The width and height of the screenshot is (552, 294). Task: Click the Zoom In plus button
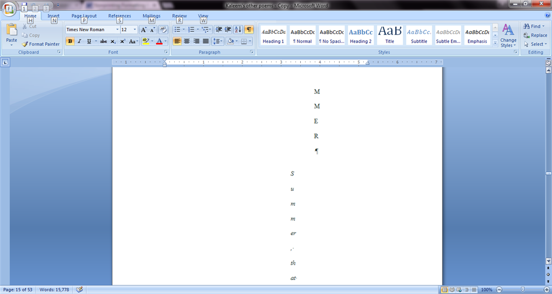coord(547,290)
